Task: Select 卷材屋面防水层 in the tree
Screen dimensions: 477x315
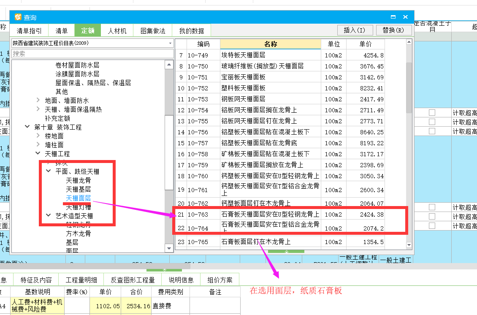Action: pyautogui.click(x=77, y=65)
